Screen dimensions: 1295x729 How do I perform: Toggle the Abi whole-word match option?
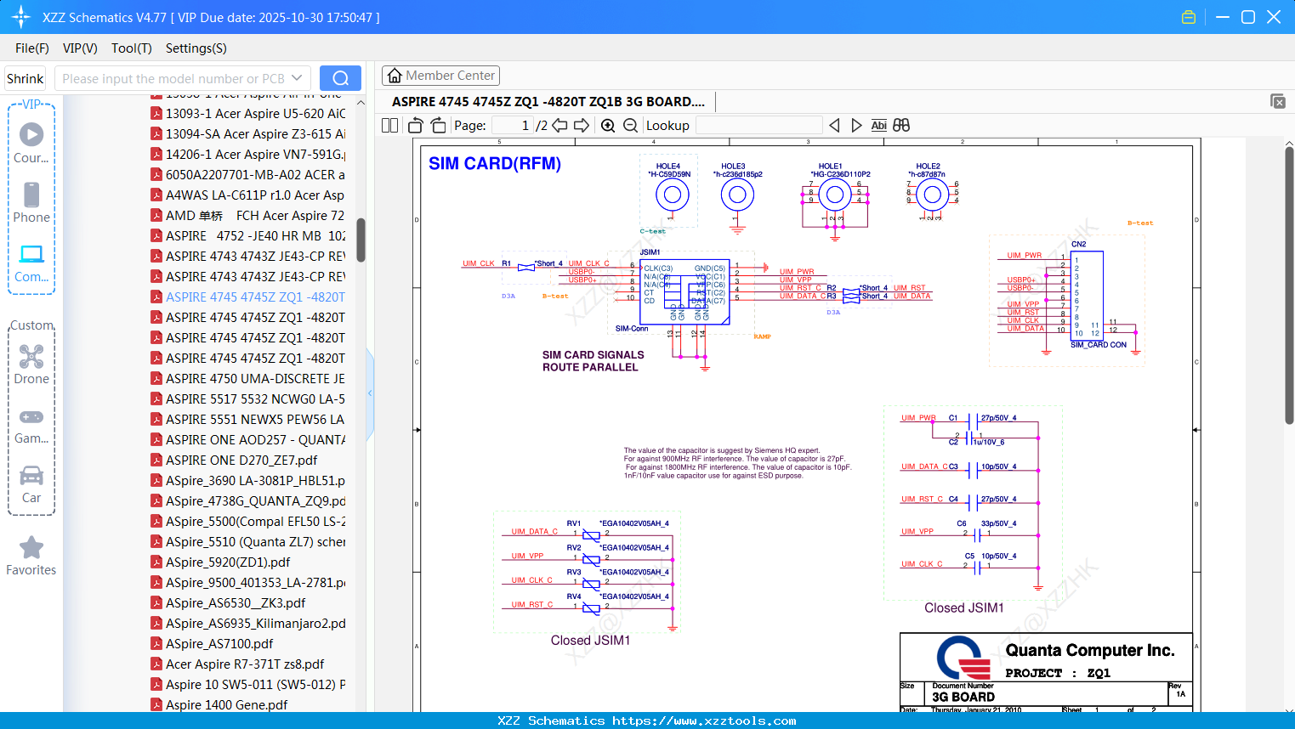tap(878, 125)
